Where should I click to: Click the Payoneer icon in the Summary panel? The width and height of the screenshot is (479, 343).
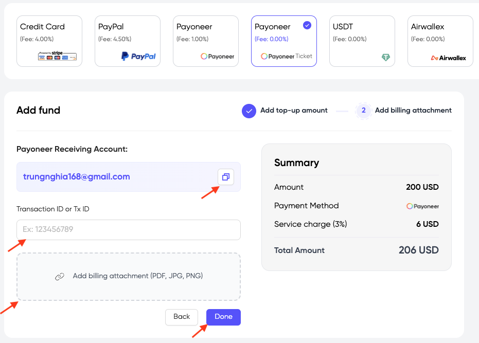coord(422,206)
